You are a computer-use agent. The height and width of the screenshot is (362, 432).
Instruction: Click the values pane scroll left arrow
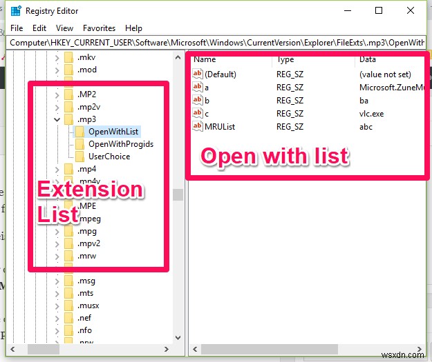click(x=195, y=349)
